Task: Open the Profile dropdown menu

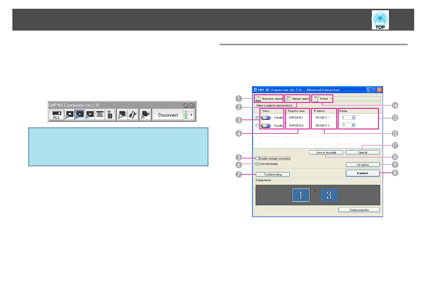Action: (x=323, y=99)
